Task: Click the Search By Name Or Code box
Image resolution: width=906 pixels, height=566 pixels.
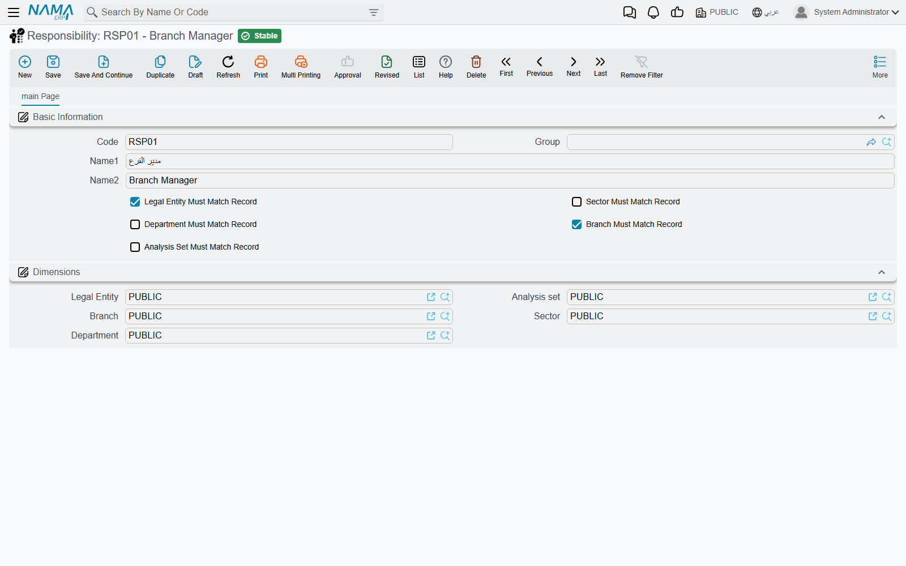Action: pyautogui.click(x=233, y=12)
